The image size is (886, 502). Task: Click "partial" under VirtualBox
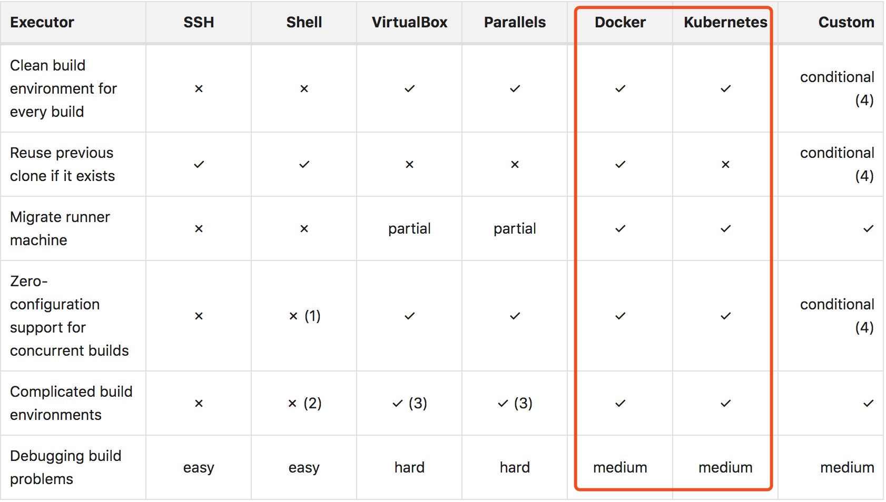tap(409, 228)
